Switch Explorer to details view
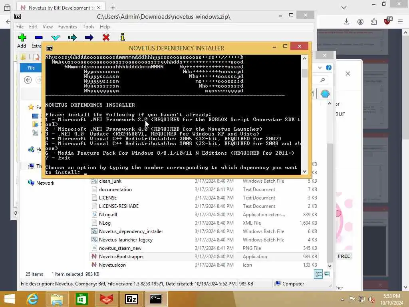Screen dimensions: 409x307 [x=318, y=274]
